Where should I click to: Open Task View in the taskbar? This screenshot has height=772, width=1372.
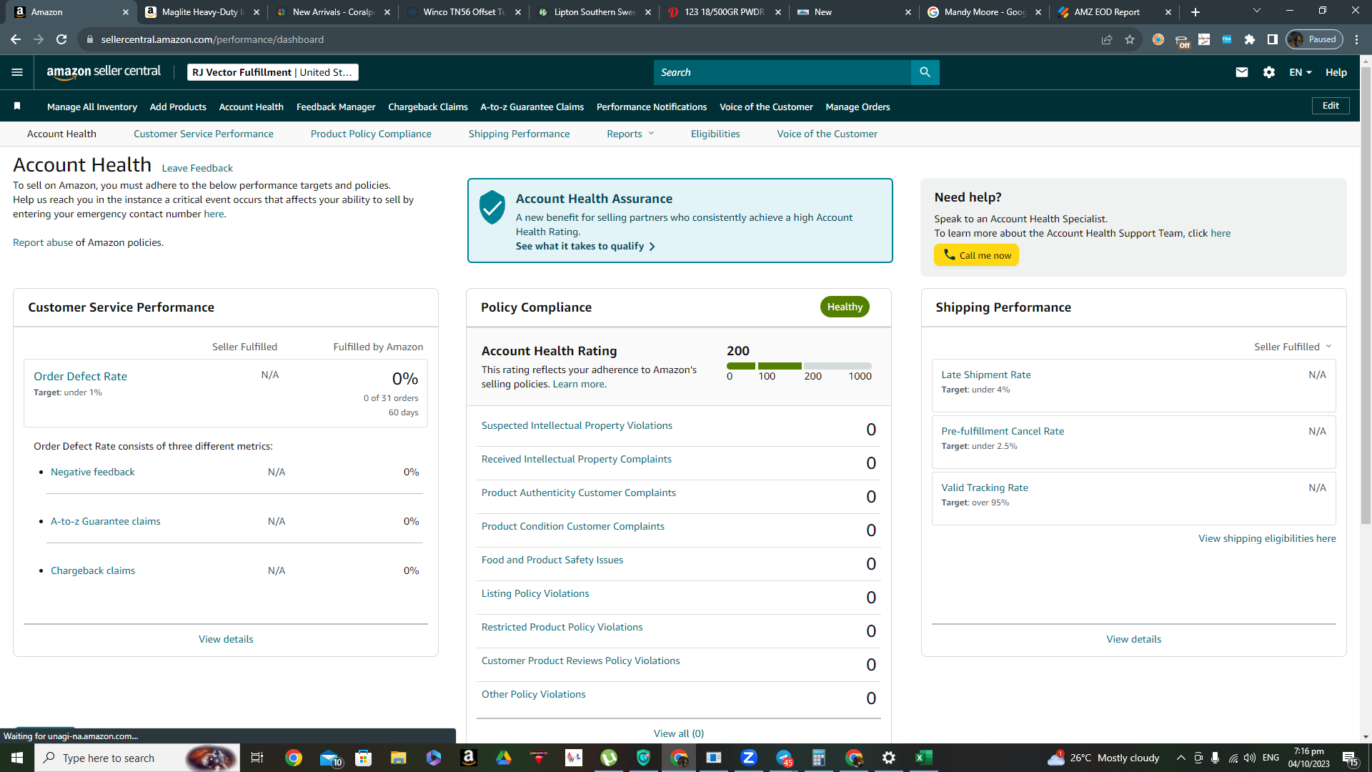257,758
